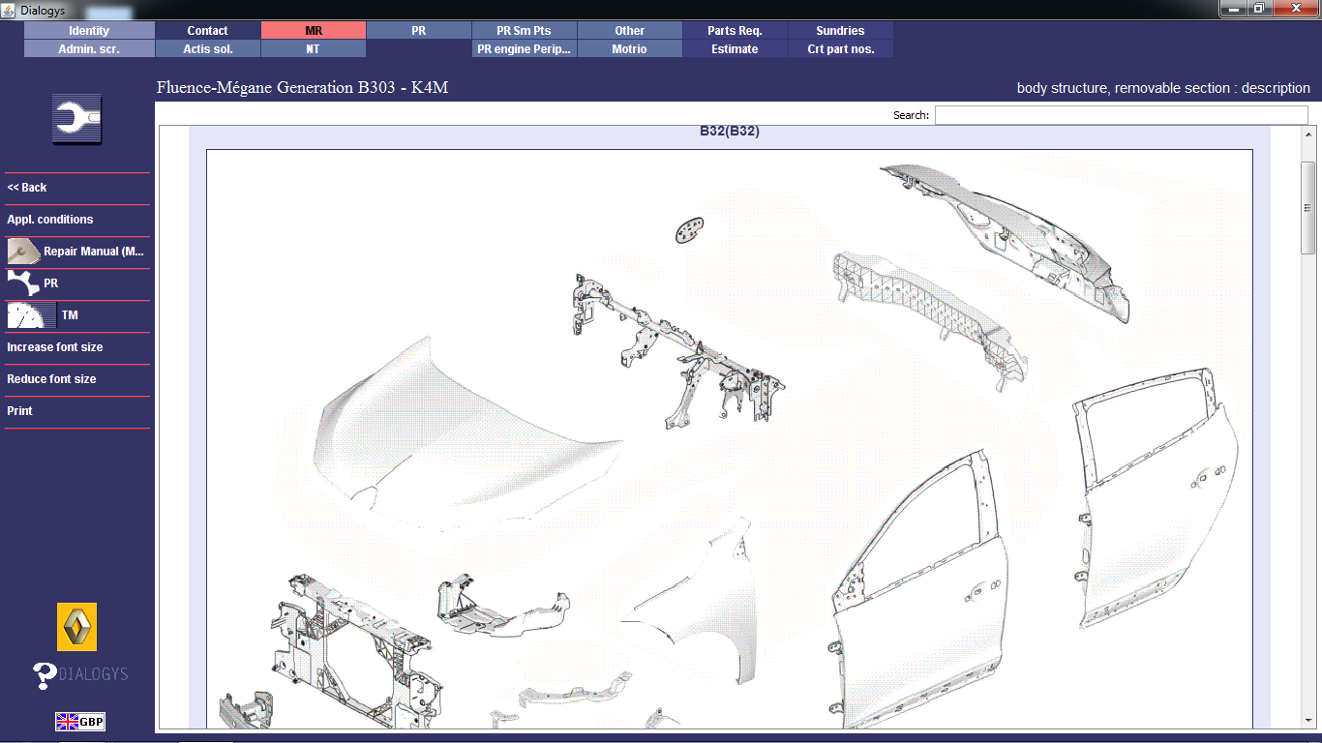Open the Contact tab

pyautogui.click(x=208, y=31)
